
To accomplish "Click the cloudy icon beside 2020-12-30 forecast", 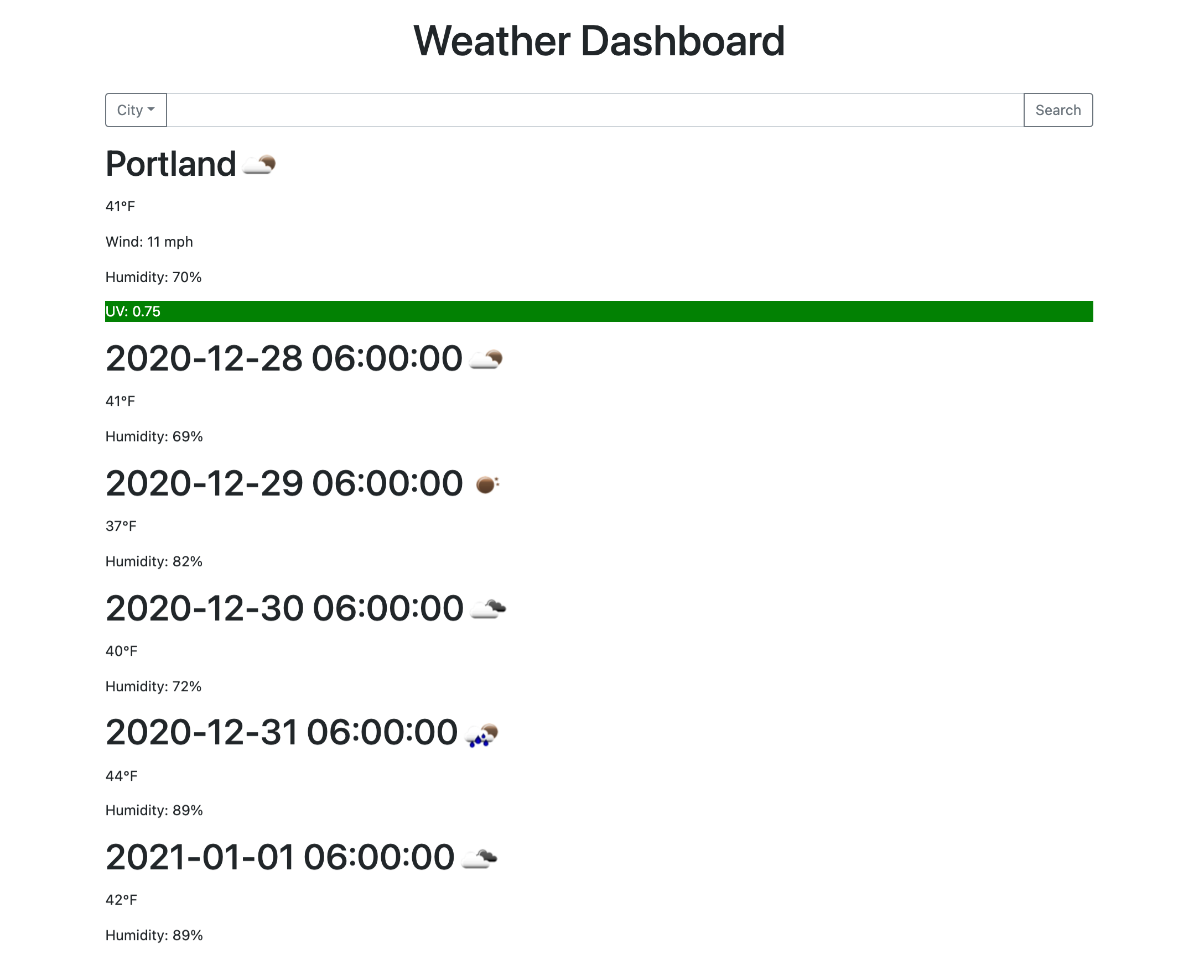I will tap(488, 609).
